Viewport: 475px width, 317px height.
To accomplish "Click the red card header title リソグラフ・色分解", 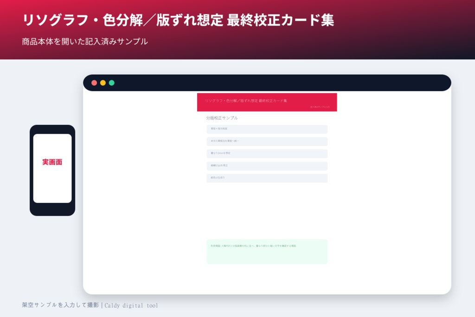I will pyautogui.click(x=246, y=101).
